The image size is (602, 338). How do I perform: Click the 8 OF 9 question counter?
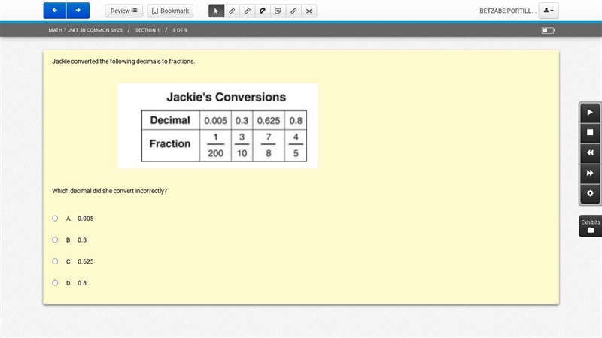tap(180, 30)
